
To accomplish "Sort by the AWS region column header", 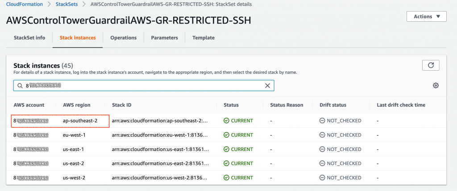I will pyautogui.click(x=77, y=105).
